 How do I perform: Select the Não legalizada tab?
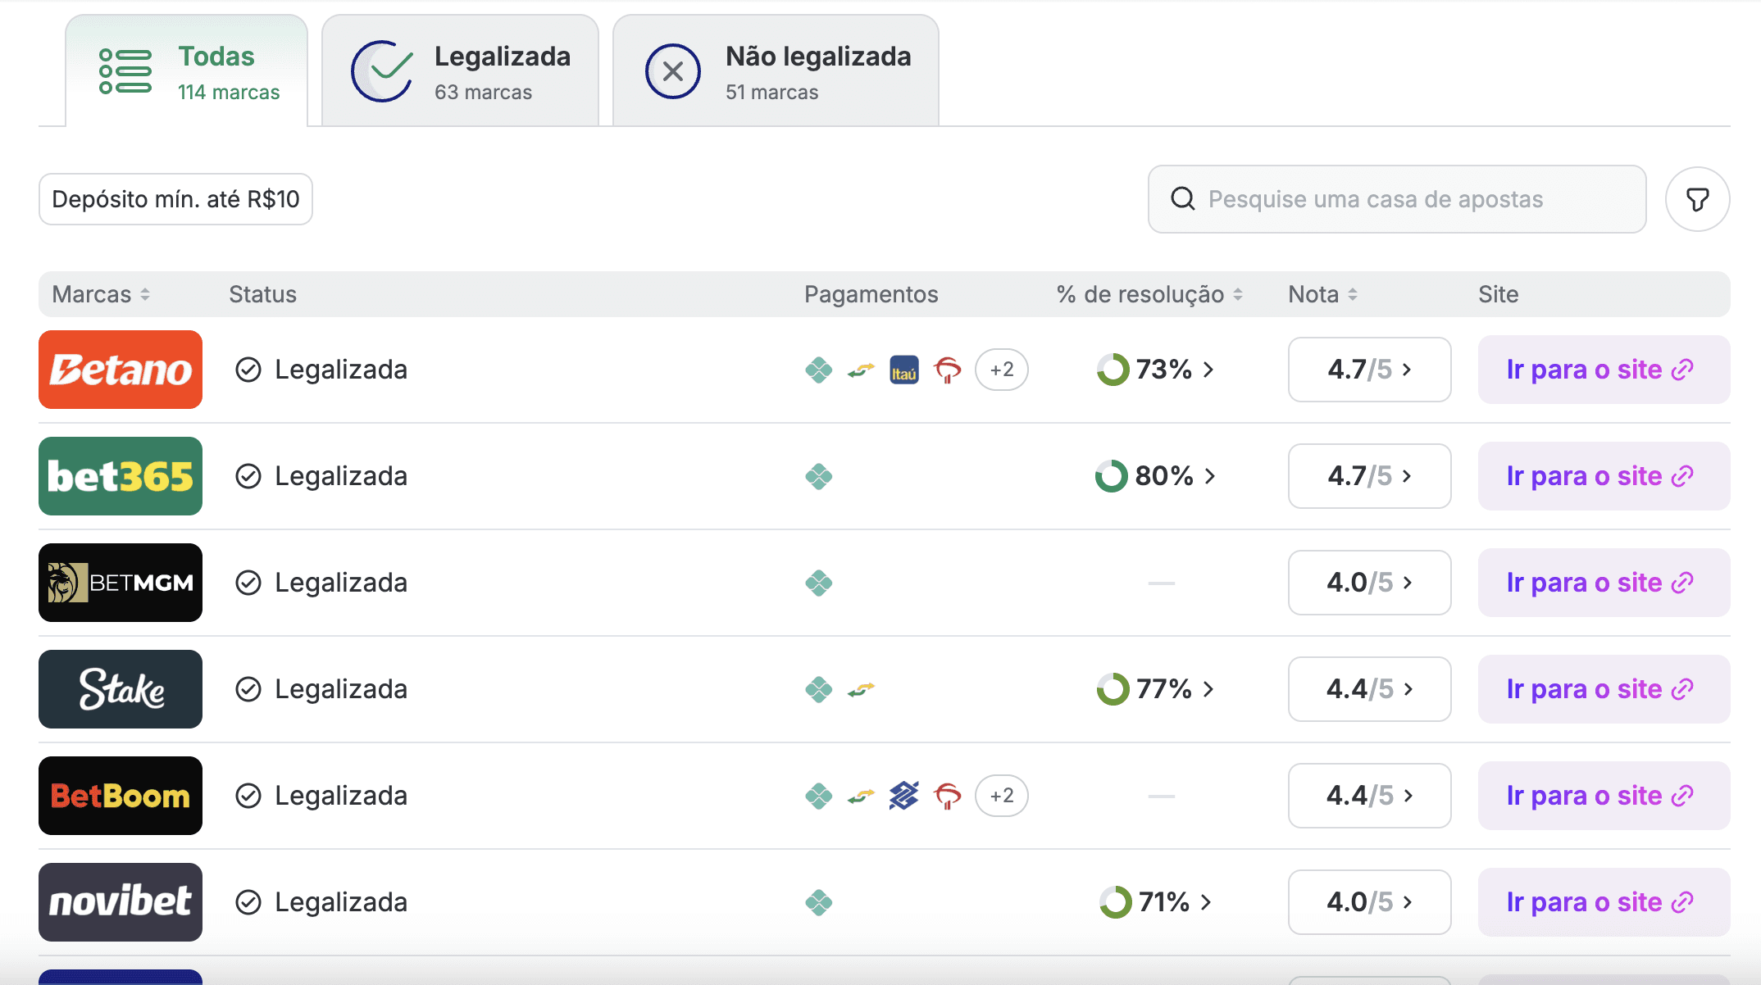(x=776, y=71)
